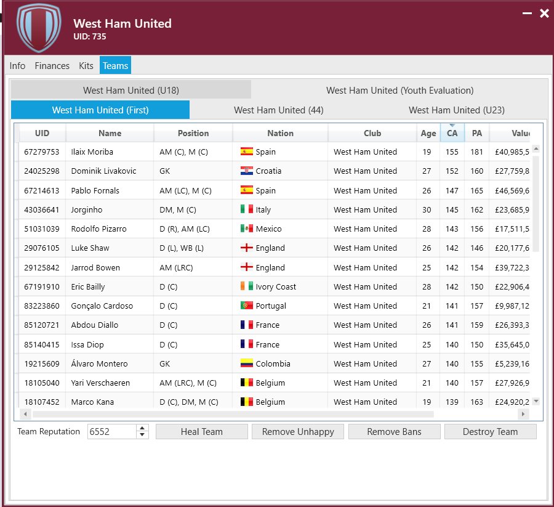Click Rodolfo Pizarro's name cell
This screenshot has height=507, width=554.
tap(110, 229)
